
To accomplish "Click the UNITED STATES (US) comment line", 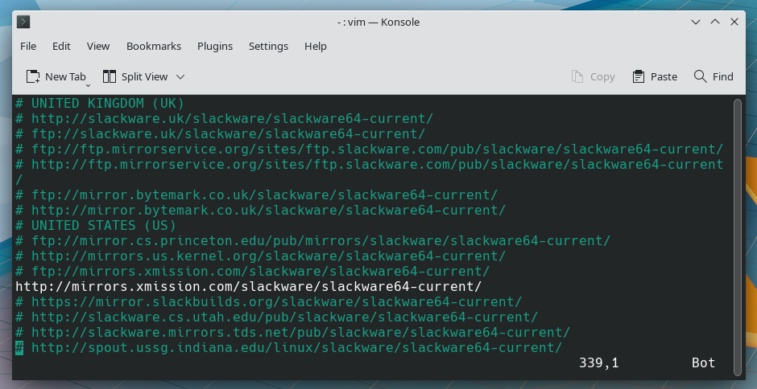I will (x=96, y=226).
